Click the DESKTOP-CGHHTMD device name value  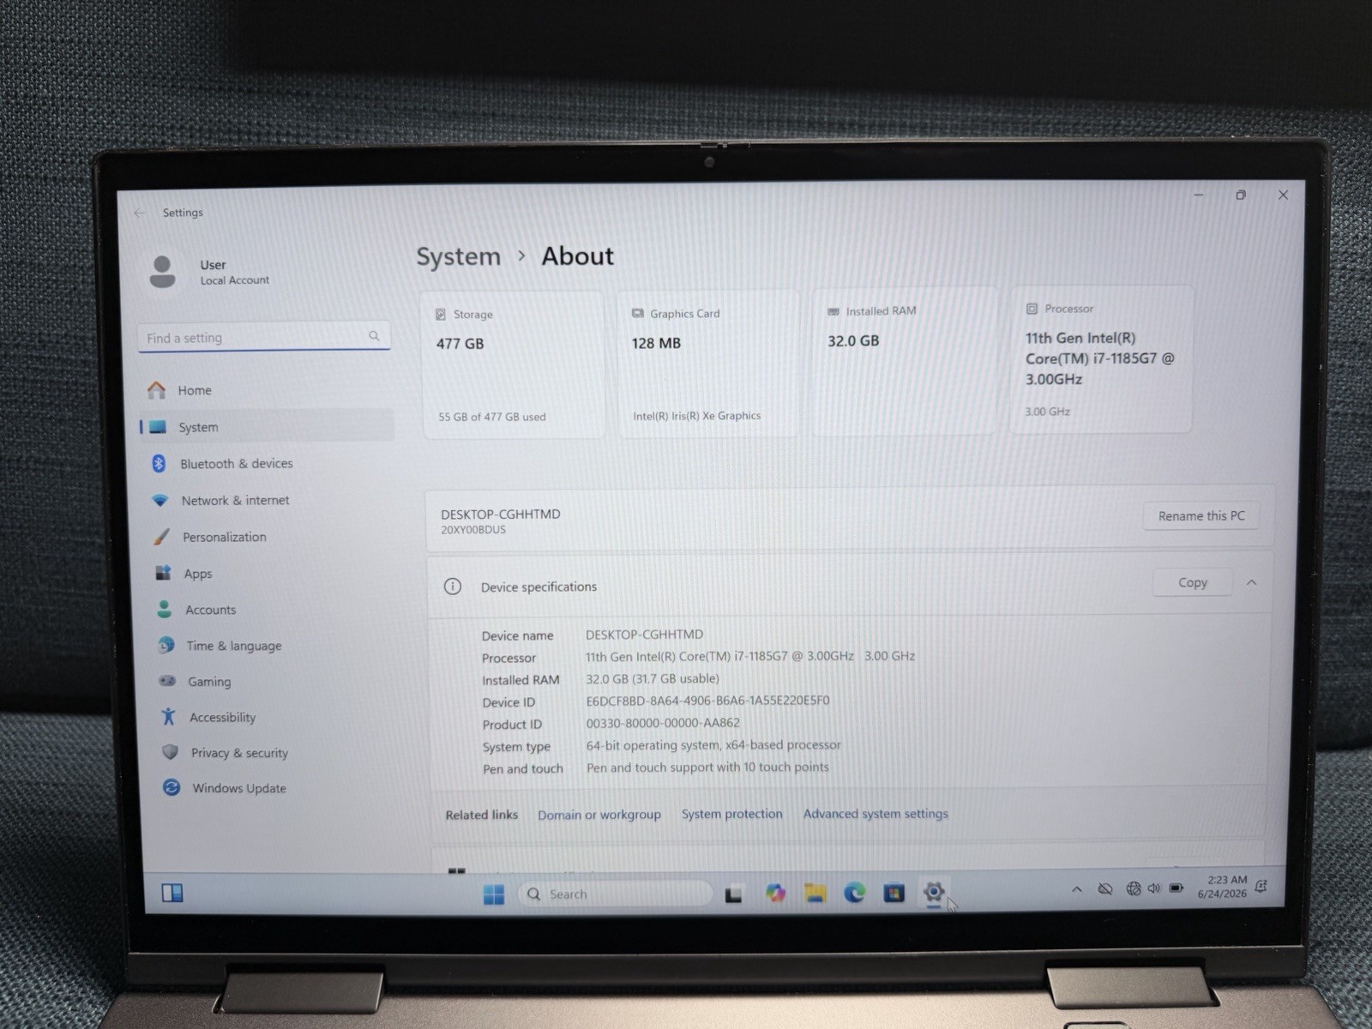coord(644,635)
